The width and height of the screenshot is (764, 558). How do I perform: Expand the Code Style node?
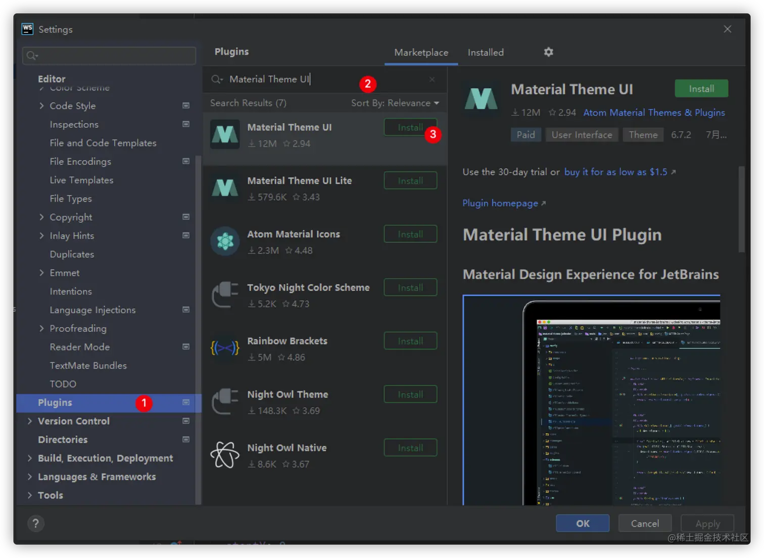(x=41, y=106)
